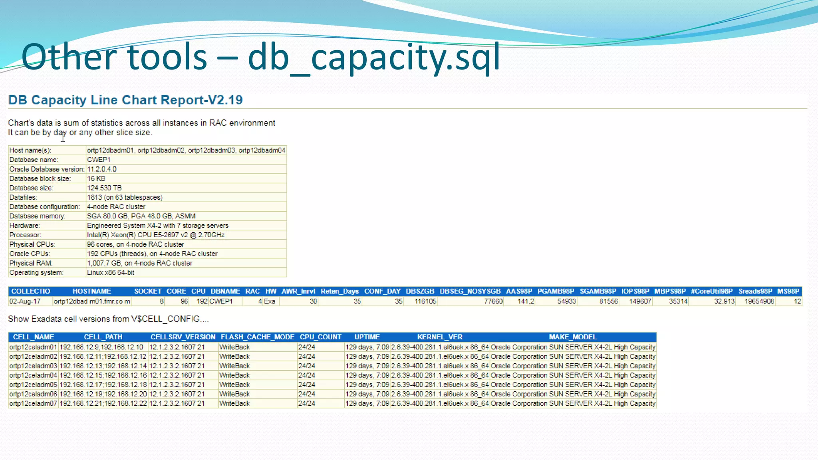Click the Database name value 'CWEP1' in info table
818x460 pixels.
point(99,160)
